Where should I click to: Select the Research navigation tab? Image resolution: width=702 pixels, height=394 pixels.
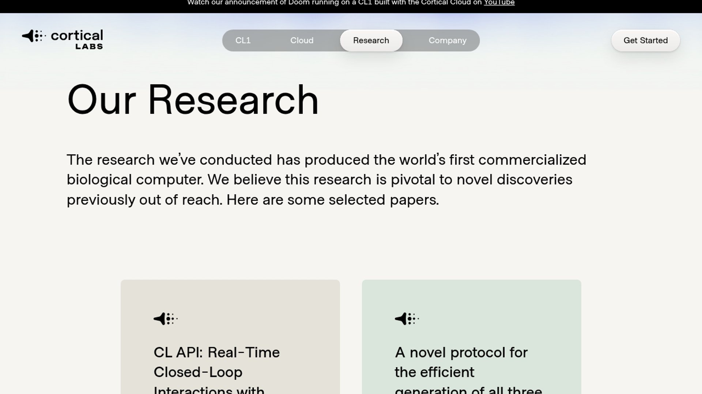click(371, 40)
